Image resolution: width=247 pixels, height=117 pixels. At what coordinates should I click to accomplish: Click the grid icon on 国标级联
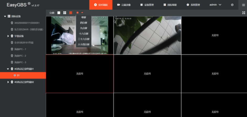coord(165,5)
